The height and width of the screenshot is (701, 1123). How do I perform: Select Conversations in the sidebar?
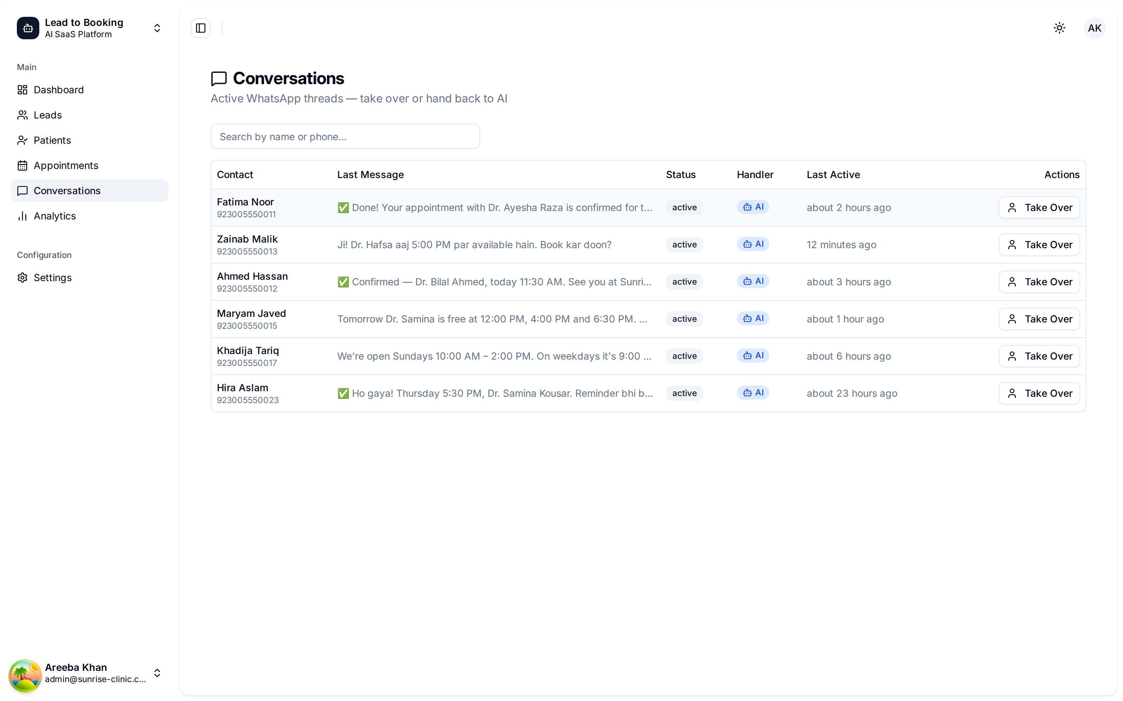pos(89,191)
